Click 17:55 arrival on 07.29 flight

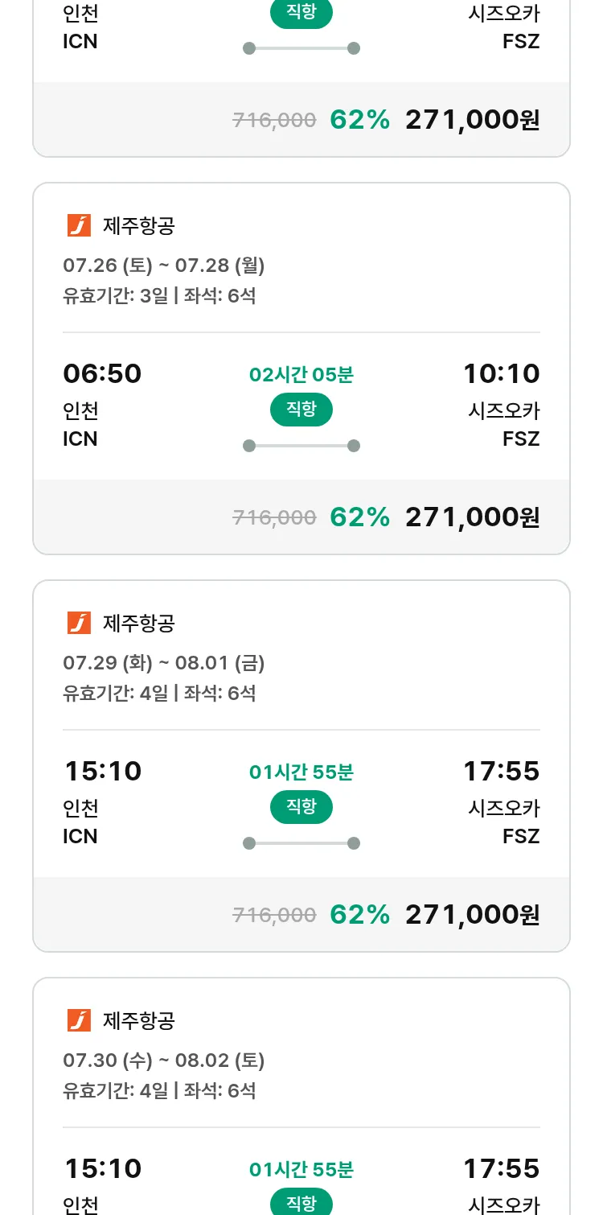[x=502, y=771]
